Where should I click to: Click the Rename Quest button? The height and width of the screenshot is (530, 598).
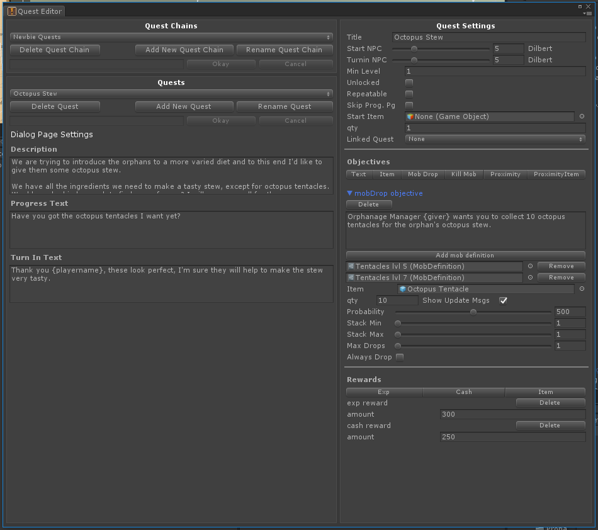(x=285, y=107)
